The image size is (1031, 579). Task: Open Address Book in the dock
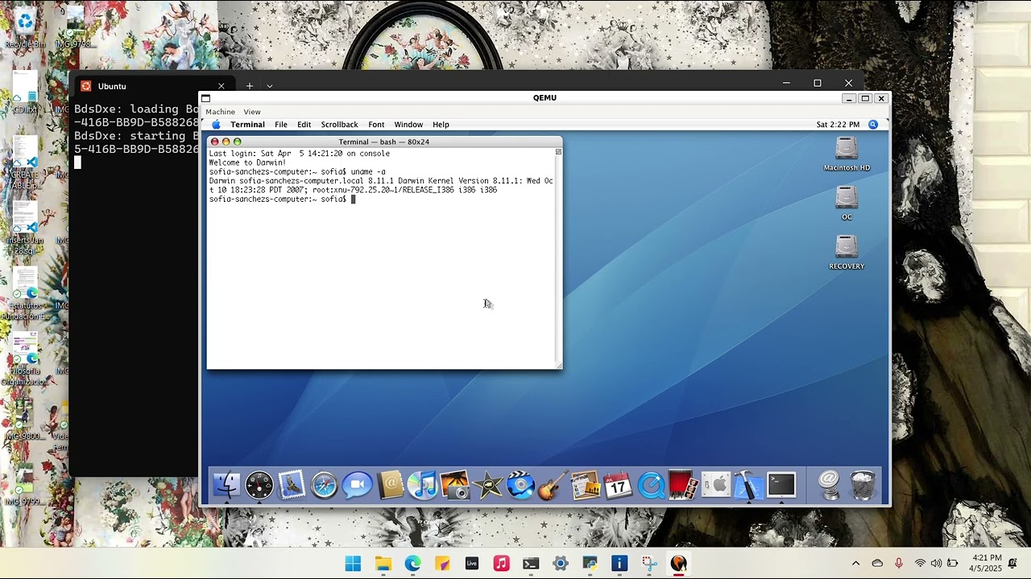pos(390,485)
